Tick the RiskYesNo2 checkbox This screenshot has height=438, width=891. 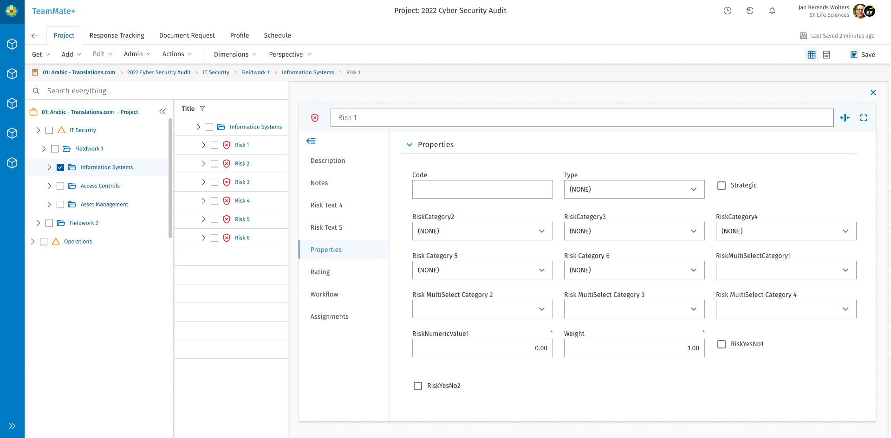[418, 386]
